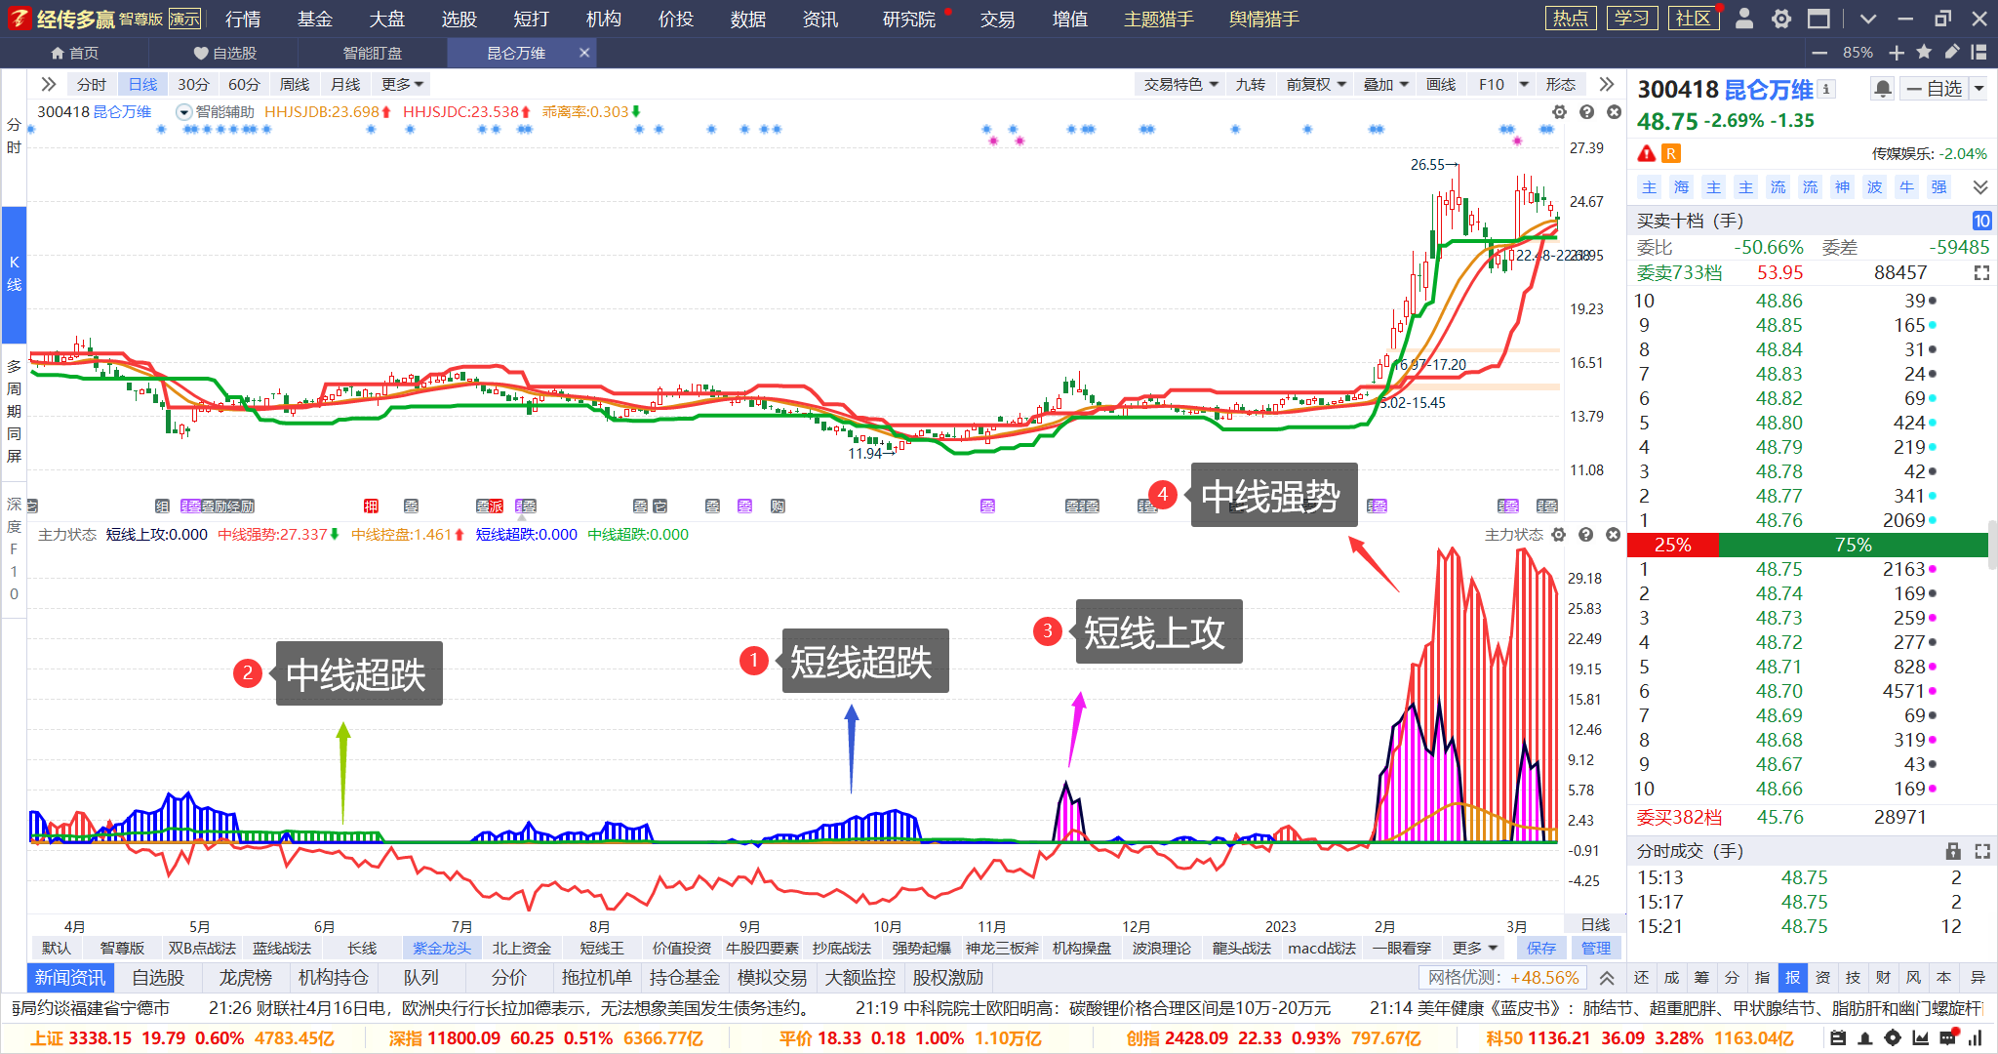1998x1054 pixels.
Task: Click lock icon in 分时成交 header
Action: (x=1953, y=851)
